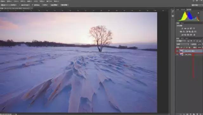
Task: Open the Select menu
Action: pos(23,1)
